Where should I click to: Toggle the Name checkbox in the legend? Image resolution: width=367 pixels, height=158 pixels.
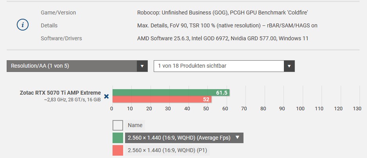(118, 125)
